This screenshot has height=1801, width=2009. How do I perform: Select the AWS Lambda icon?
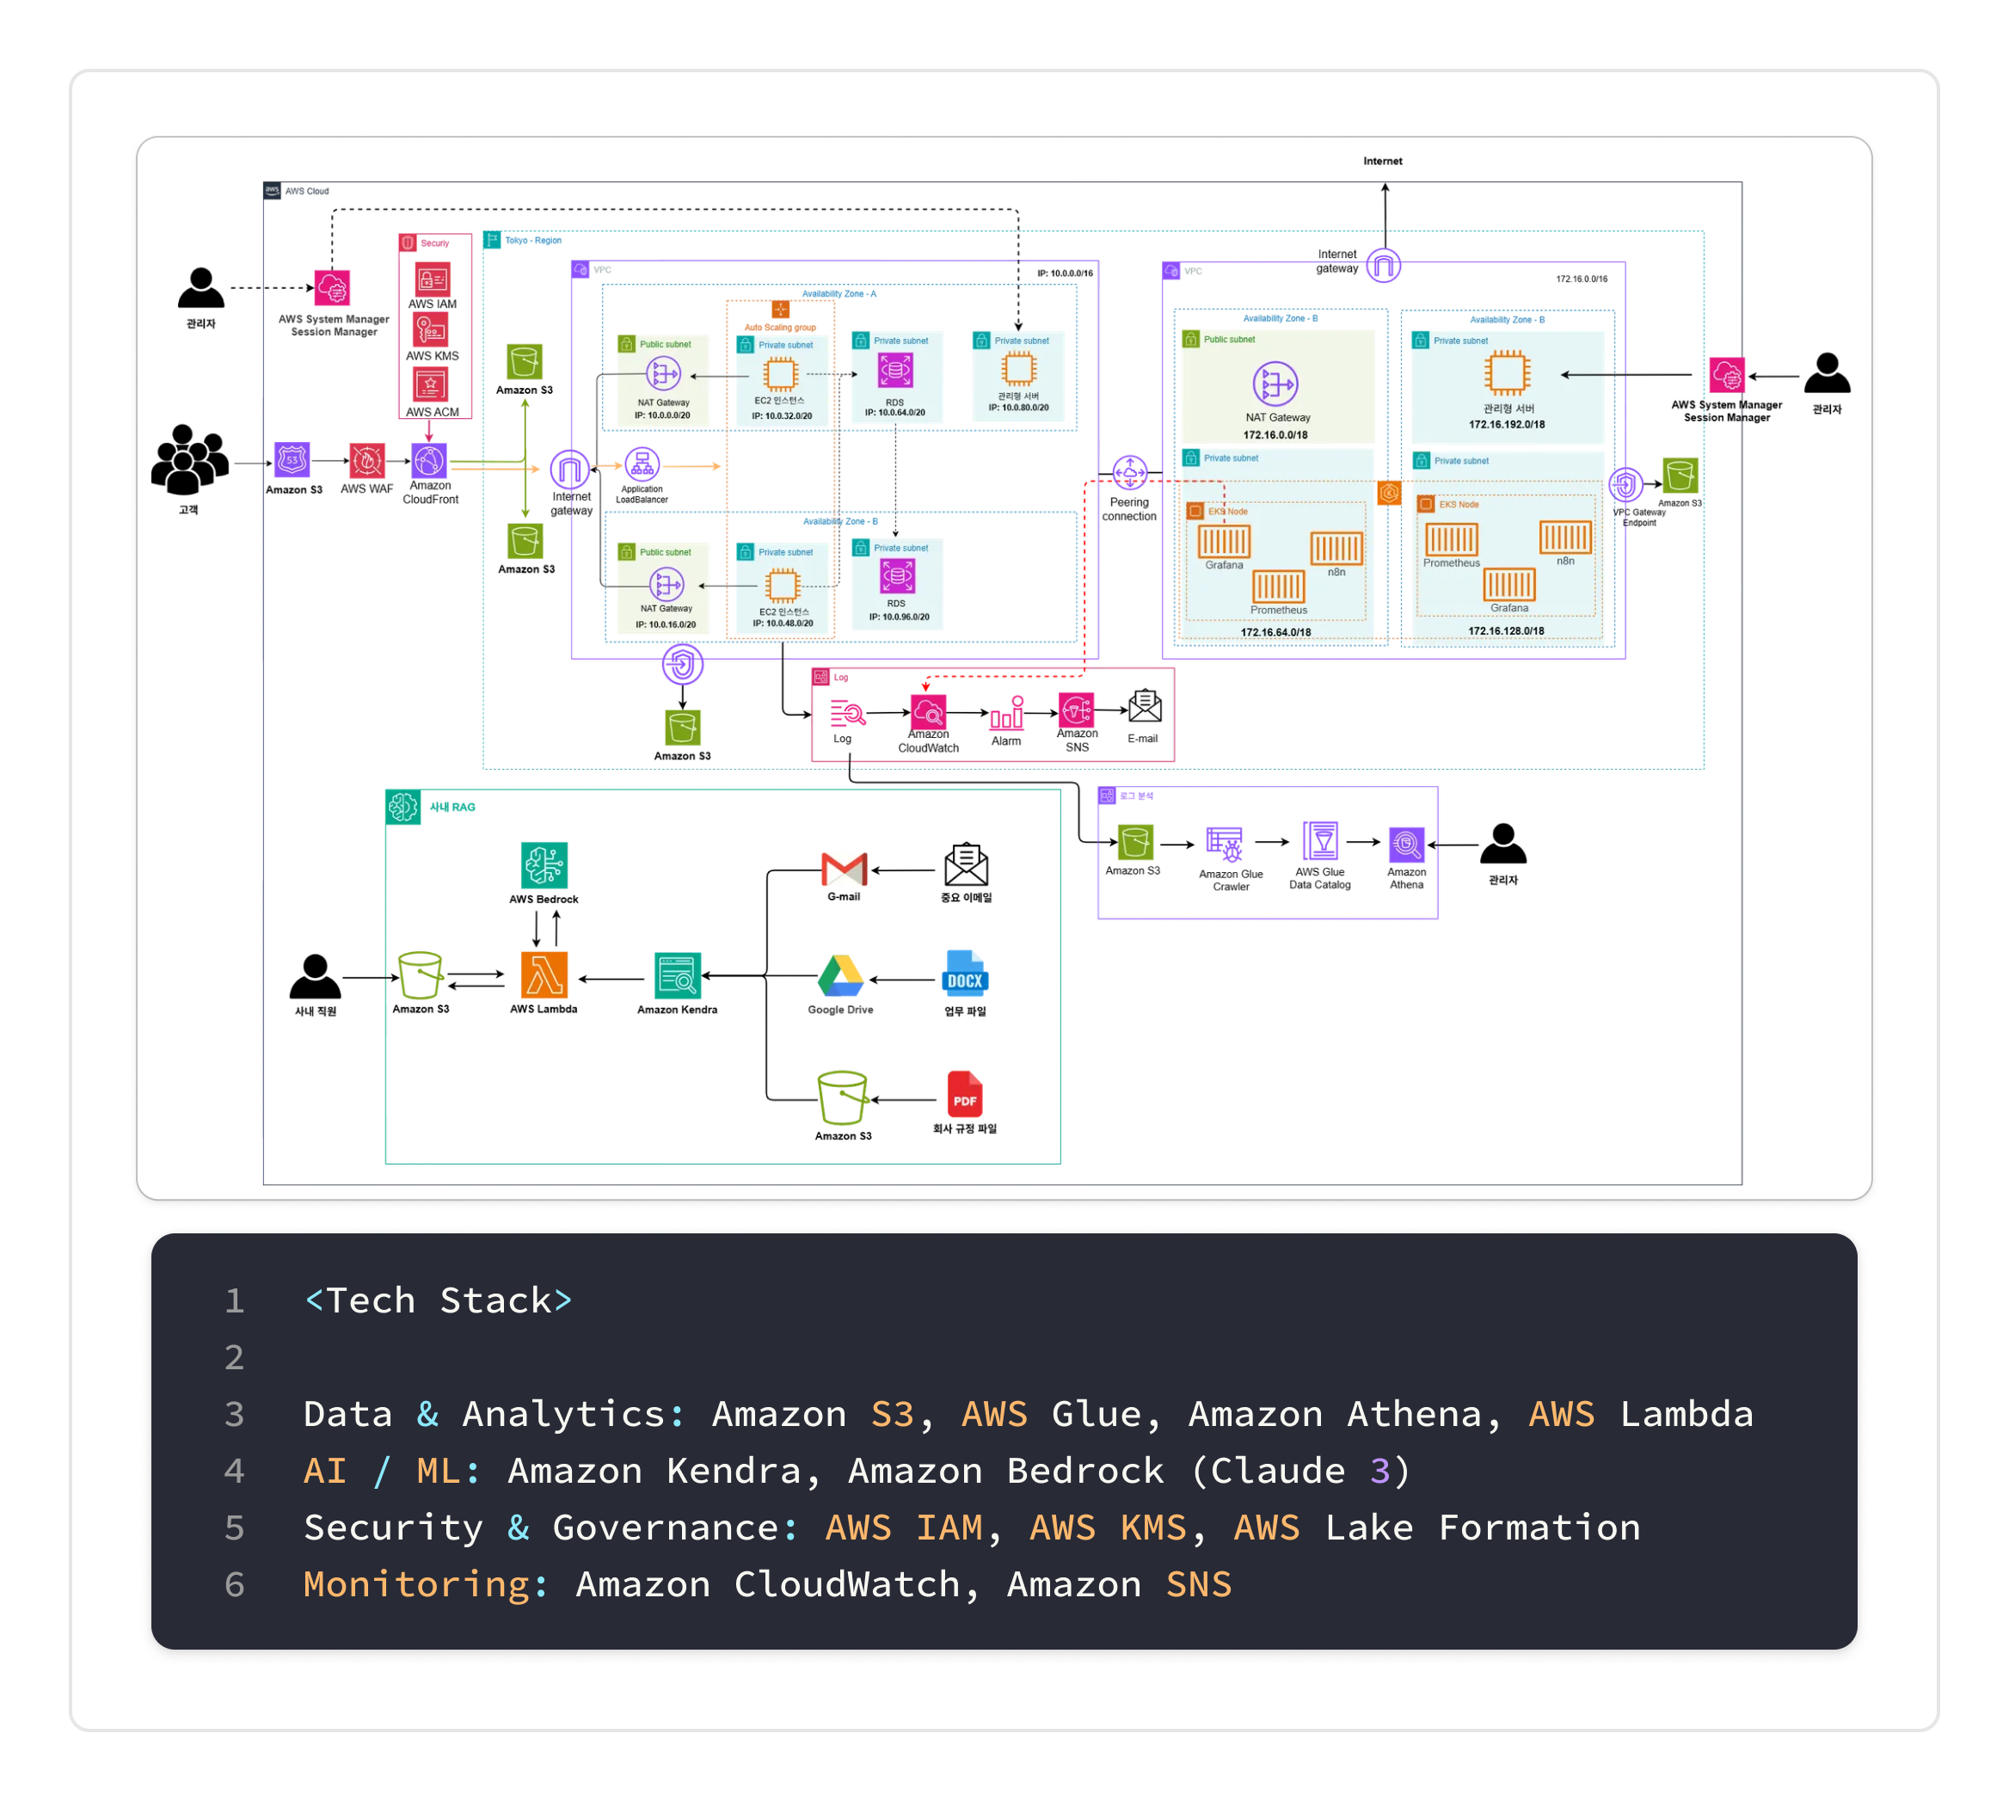[544, 974]
